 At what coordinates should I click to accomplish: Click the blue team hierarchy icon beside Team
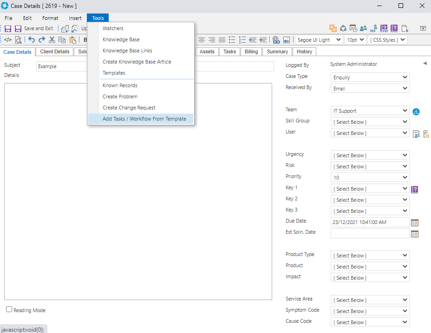coord(416,111)
